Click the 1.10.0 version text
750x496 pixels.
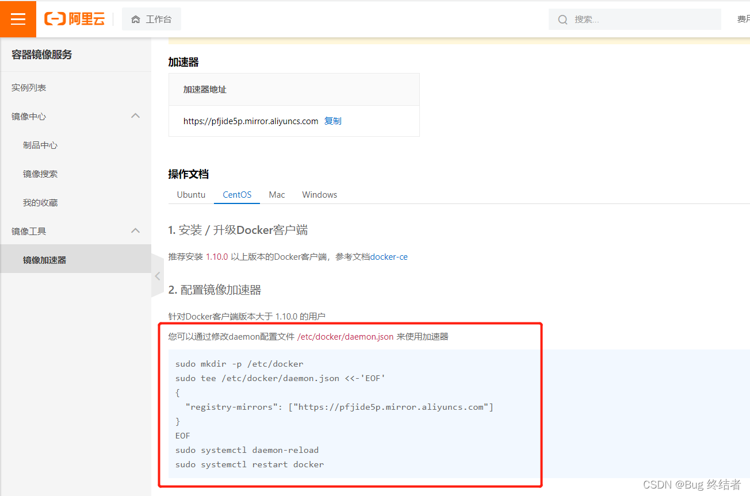pyautogui.click(x=217, y=257)
